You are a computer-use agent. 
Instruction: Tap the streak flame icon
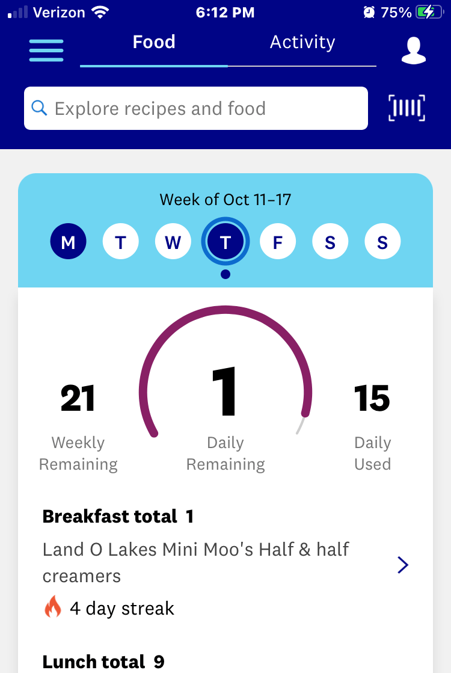tap(53, 607)
